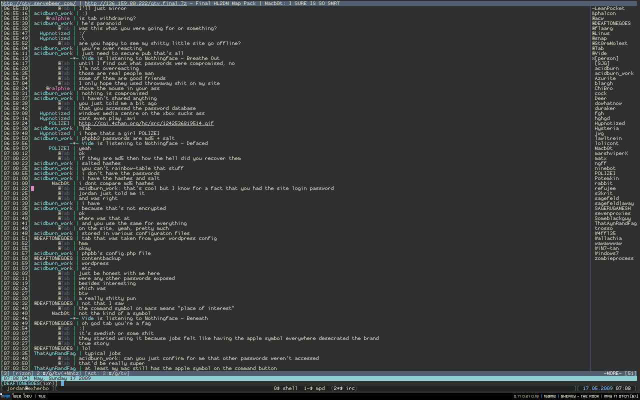This screenshot has height=400, width=640.
Task: Select SAGERUGAMESH in the nick list
Action: [x=612, y=208]
